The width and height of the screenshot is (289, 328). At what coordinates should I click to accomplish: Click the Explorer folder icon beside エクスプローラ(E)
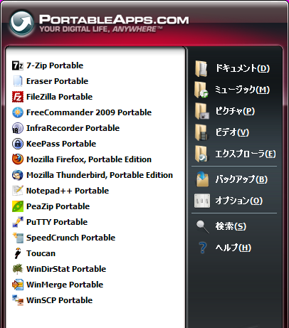(201, 154)
